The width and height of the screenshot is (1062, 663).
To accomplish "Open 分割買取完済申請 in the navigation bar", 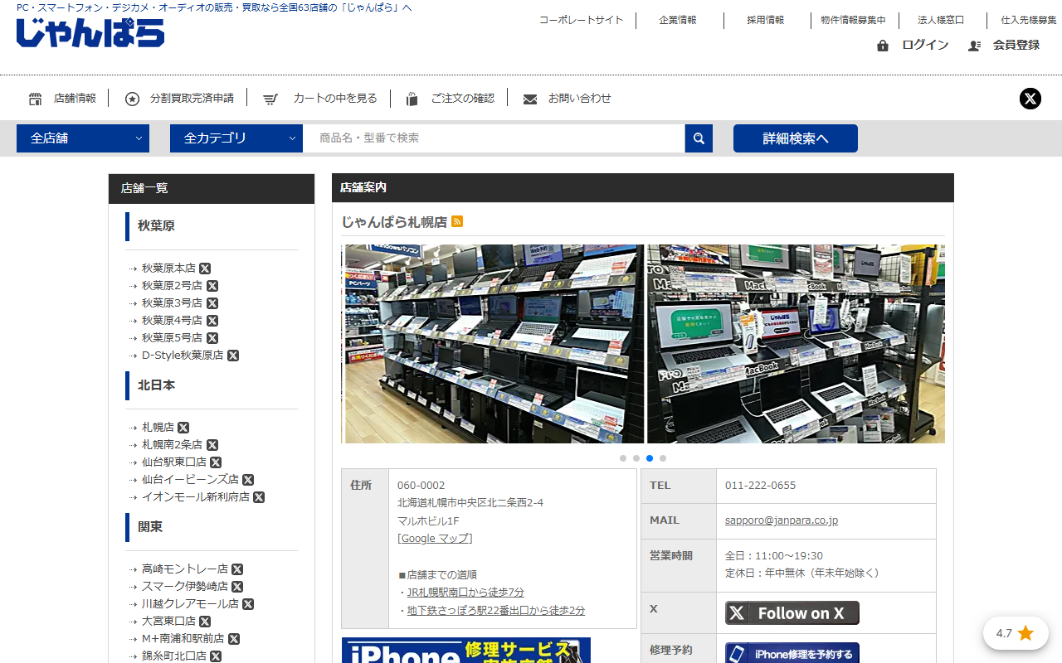I will point(192,98).
